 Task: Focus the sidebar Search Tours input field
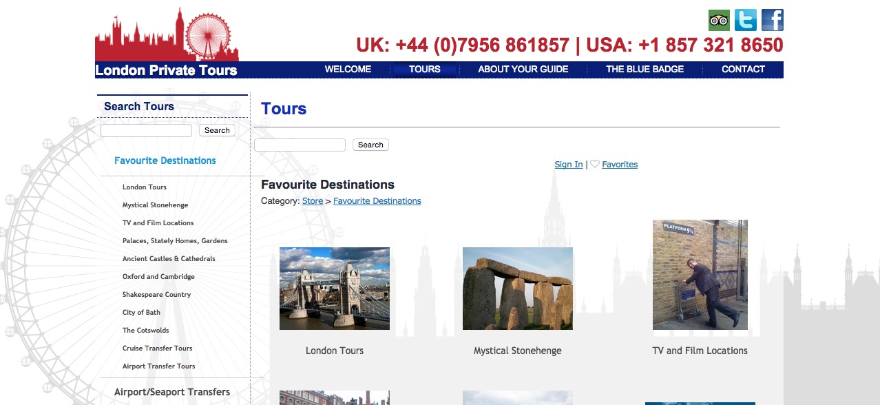click(146, 130)
